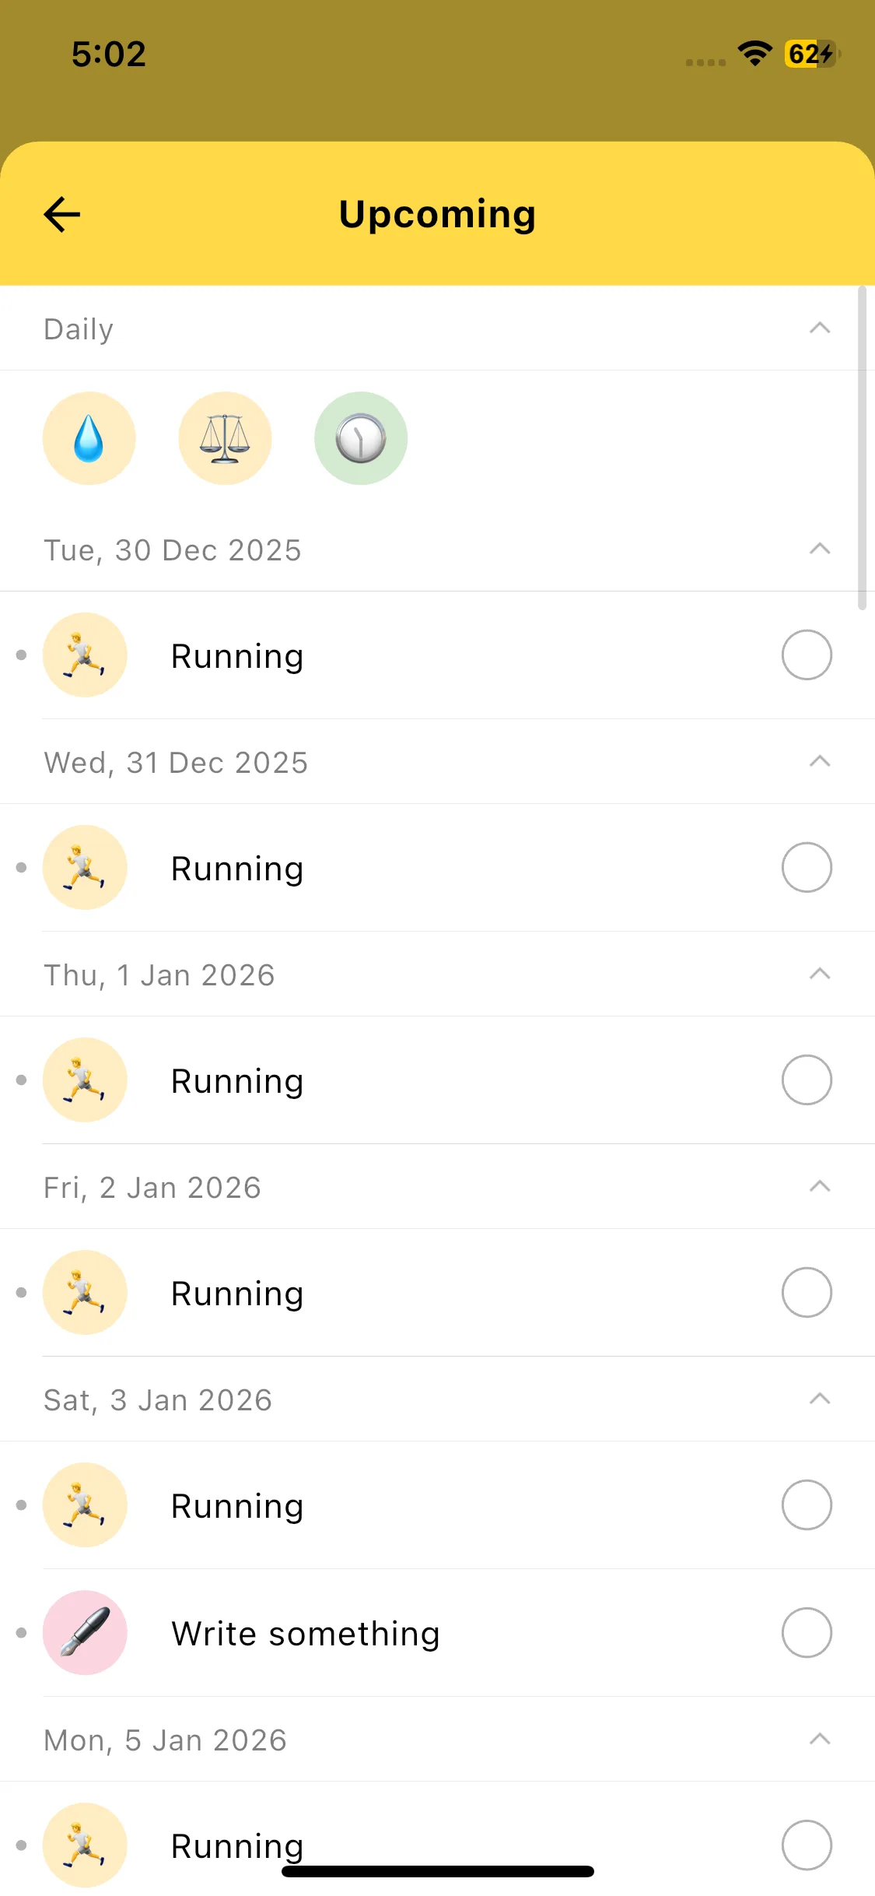Collapse the Tue, 30 Dec 2025 section
The width and height of the screenshot is (875, 1896).
click(820, 549)
